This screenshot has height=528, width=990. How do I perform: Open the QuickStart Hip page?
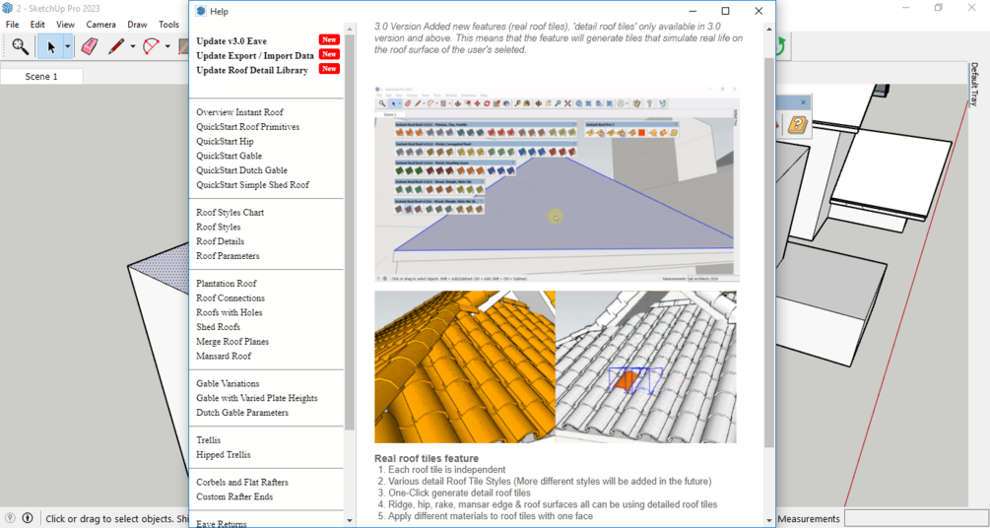click(225, 142)
